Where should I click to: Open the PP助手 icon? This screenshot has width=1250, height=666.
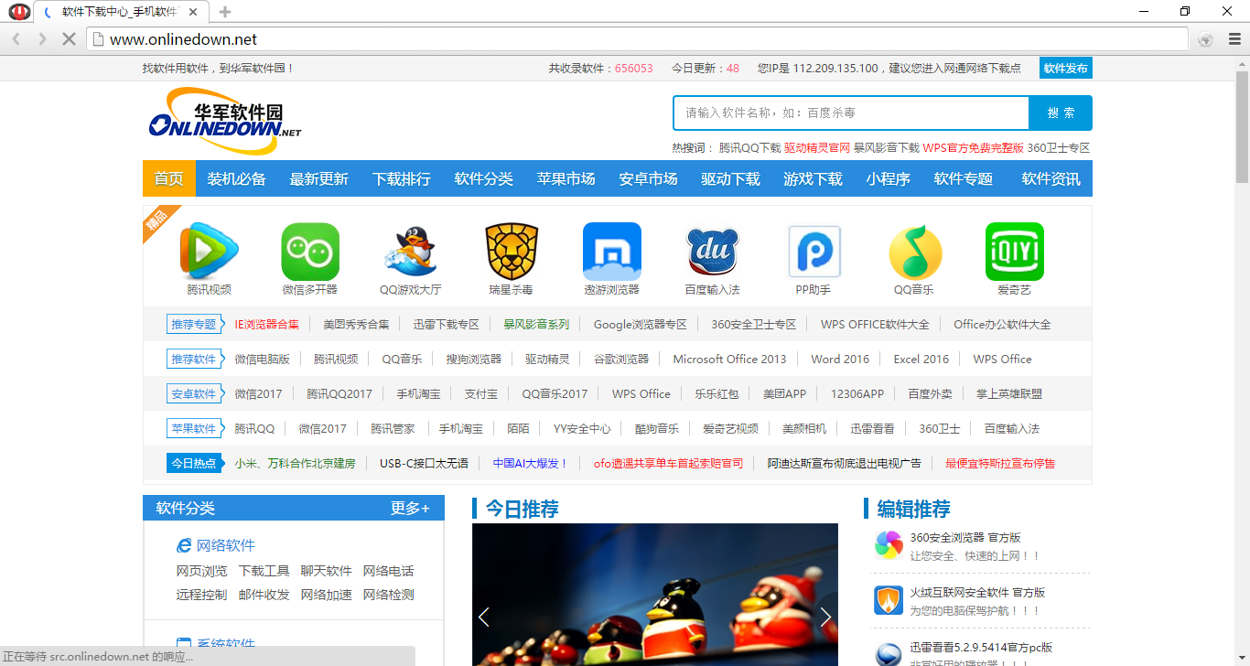point(814,252)
